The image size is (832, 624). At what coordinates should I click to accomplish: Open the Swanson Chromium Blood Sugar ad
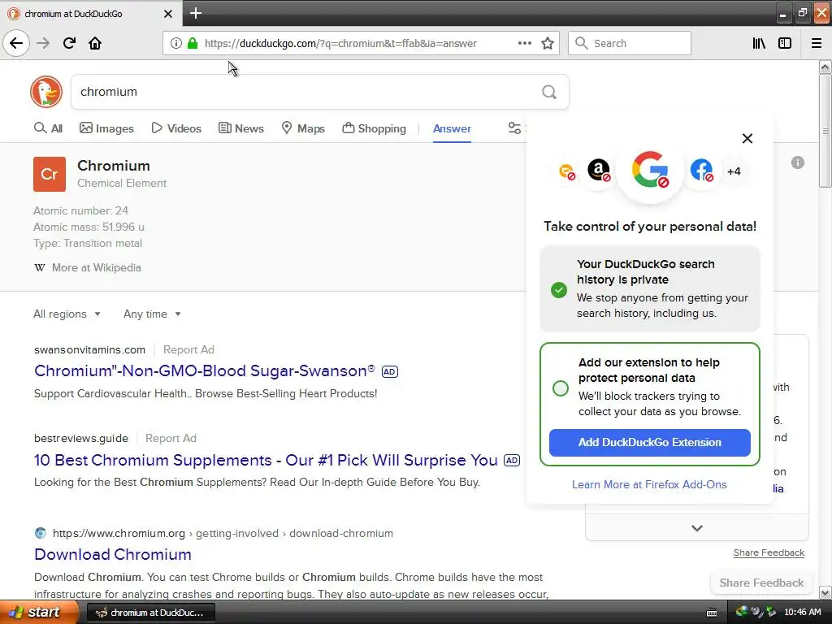pyautogui.click(x=205, y=370)
